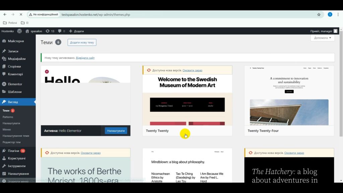Open the El bookmarks folder
The height and width of the screenshot is (193, 343).
click(x=25, y=23)
